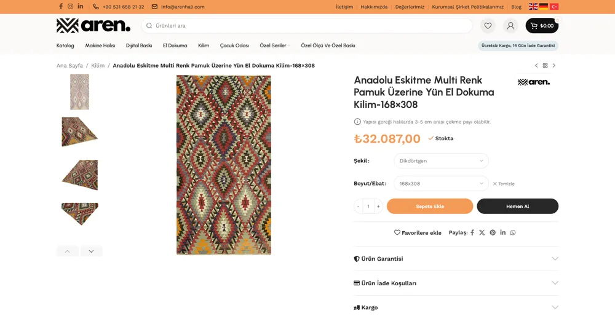Expand the Ürün Garantisi section
The width and height of the screenshot is (615, 332).
coord(456,259)
